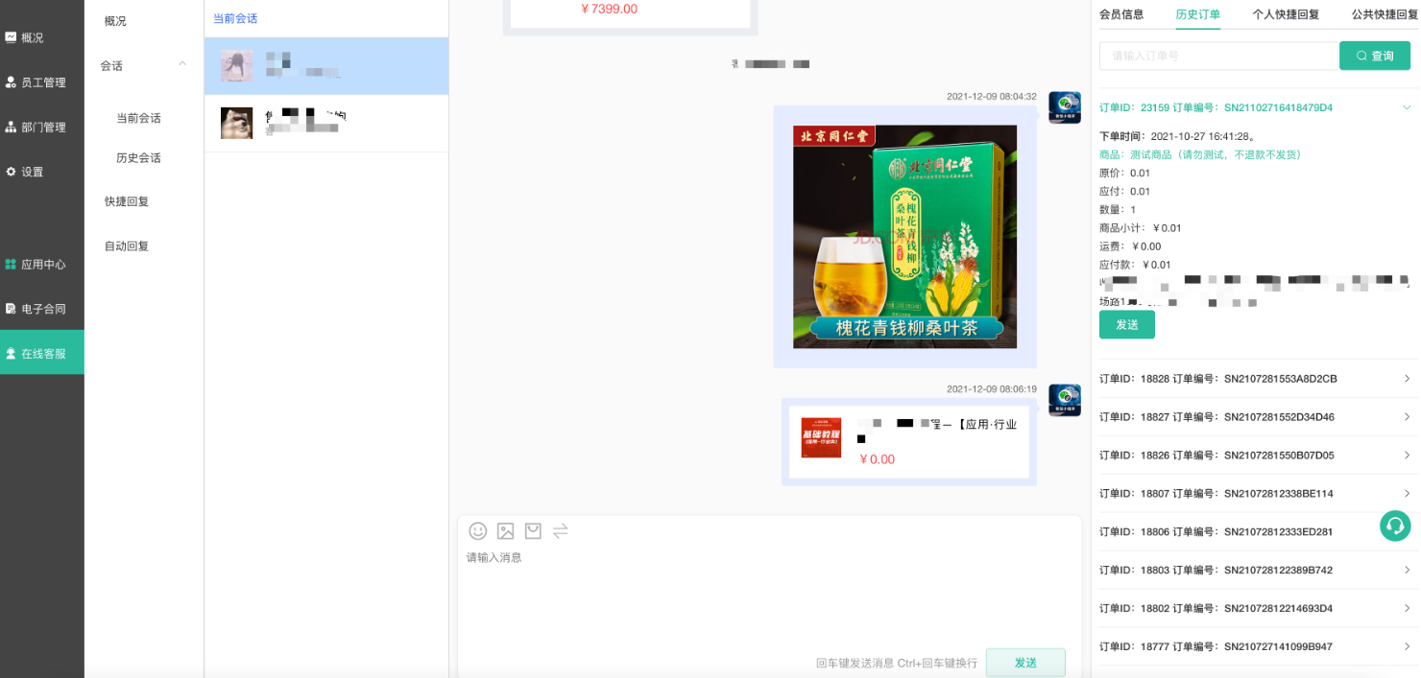Open 电子合同 in the left sidebar
This screenshot has height=678, width=1421.
[42, 309]
